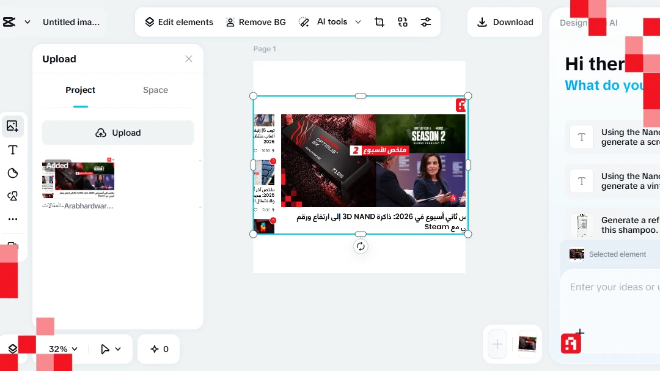Close the Upload panel
Viewport: 660px width, 371px height.
pos(189,59)
